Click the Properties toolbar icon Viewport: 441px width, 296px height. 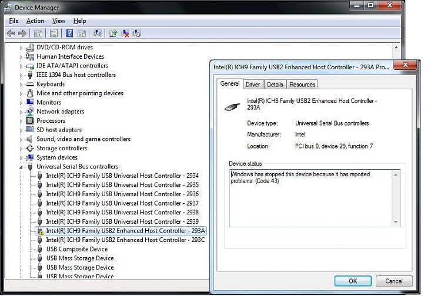coord(54,33)
